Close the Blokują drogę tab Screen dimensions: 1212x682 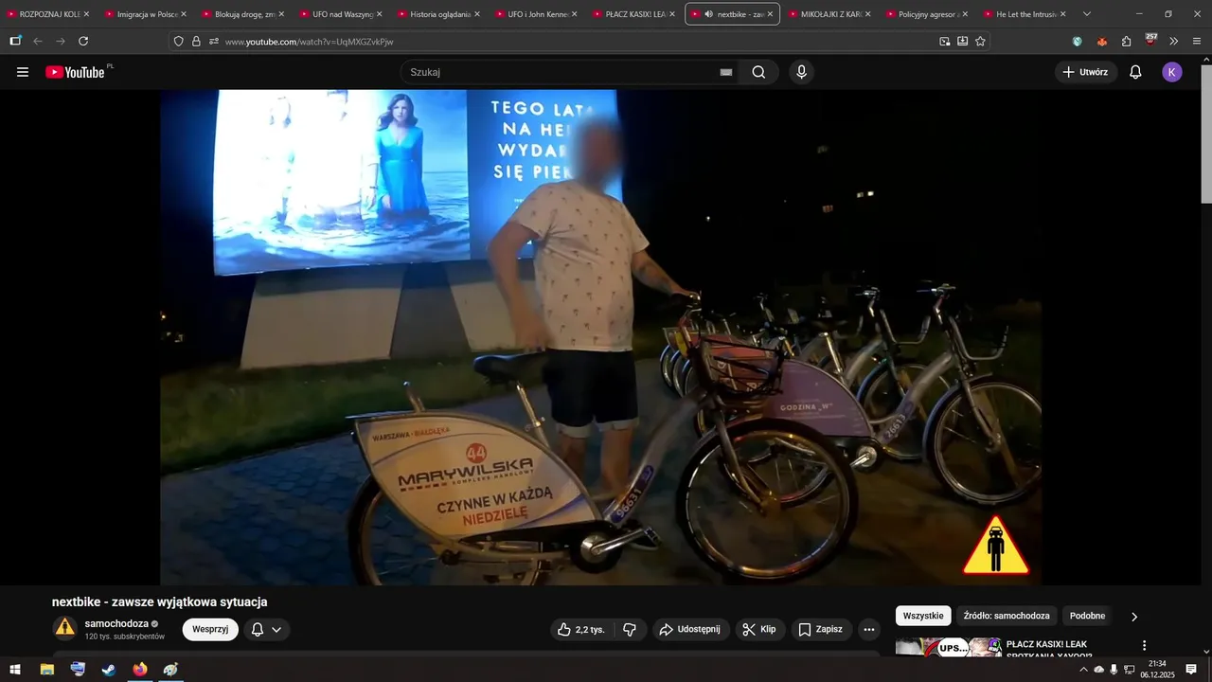(281, 14)
